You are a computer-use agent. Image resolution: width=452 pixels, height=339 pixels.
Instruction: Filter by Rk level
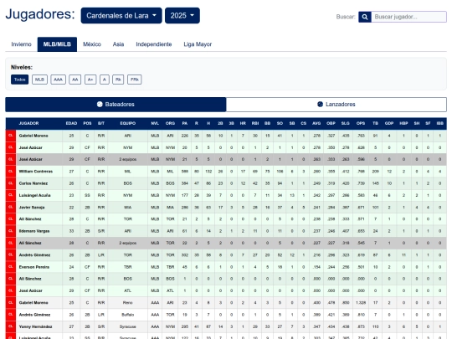pos(118,80)
